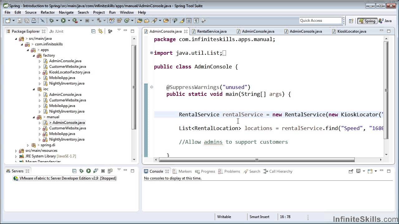The height and width of the screenshot is (224, 399).
Task: Minimize the Console view panel
Action: pos(382,170)
